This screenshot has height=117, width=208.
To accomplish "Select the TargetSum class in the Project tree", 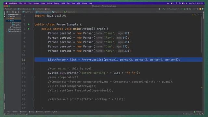I will coord(17,25).
